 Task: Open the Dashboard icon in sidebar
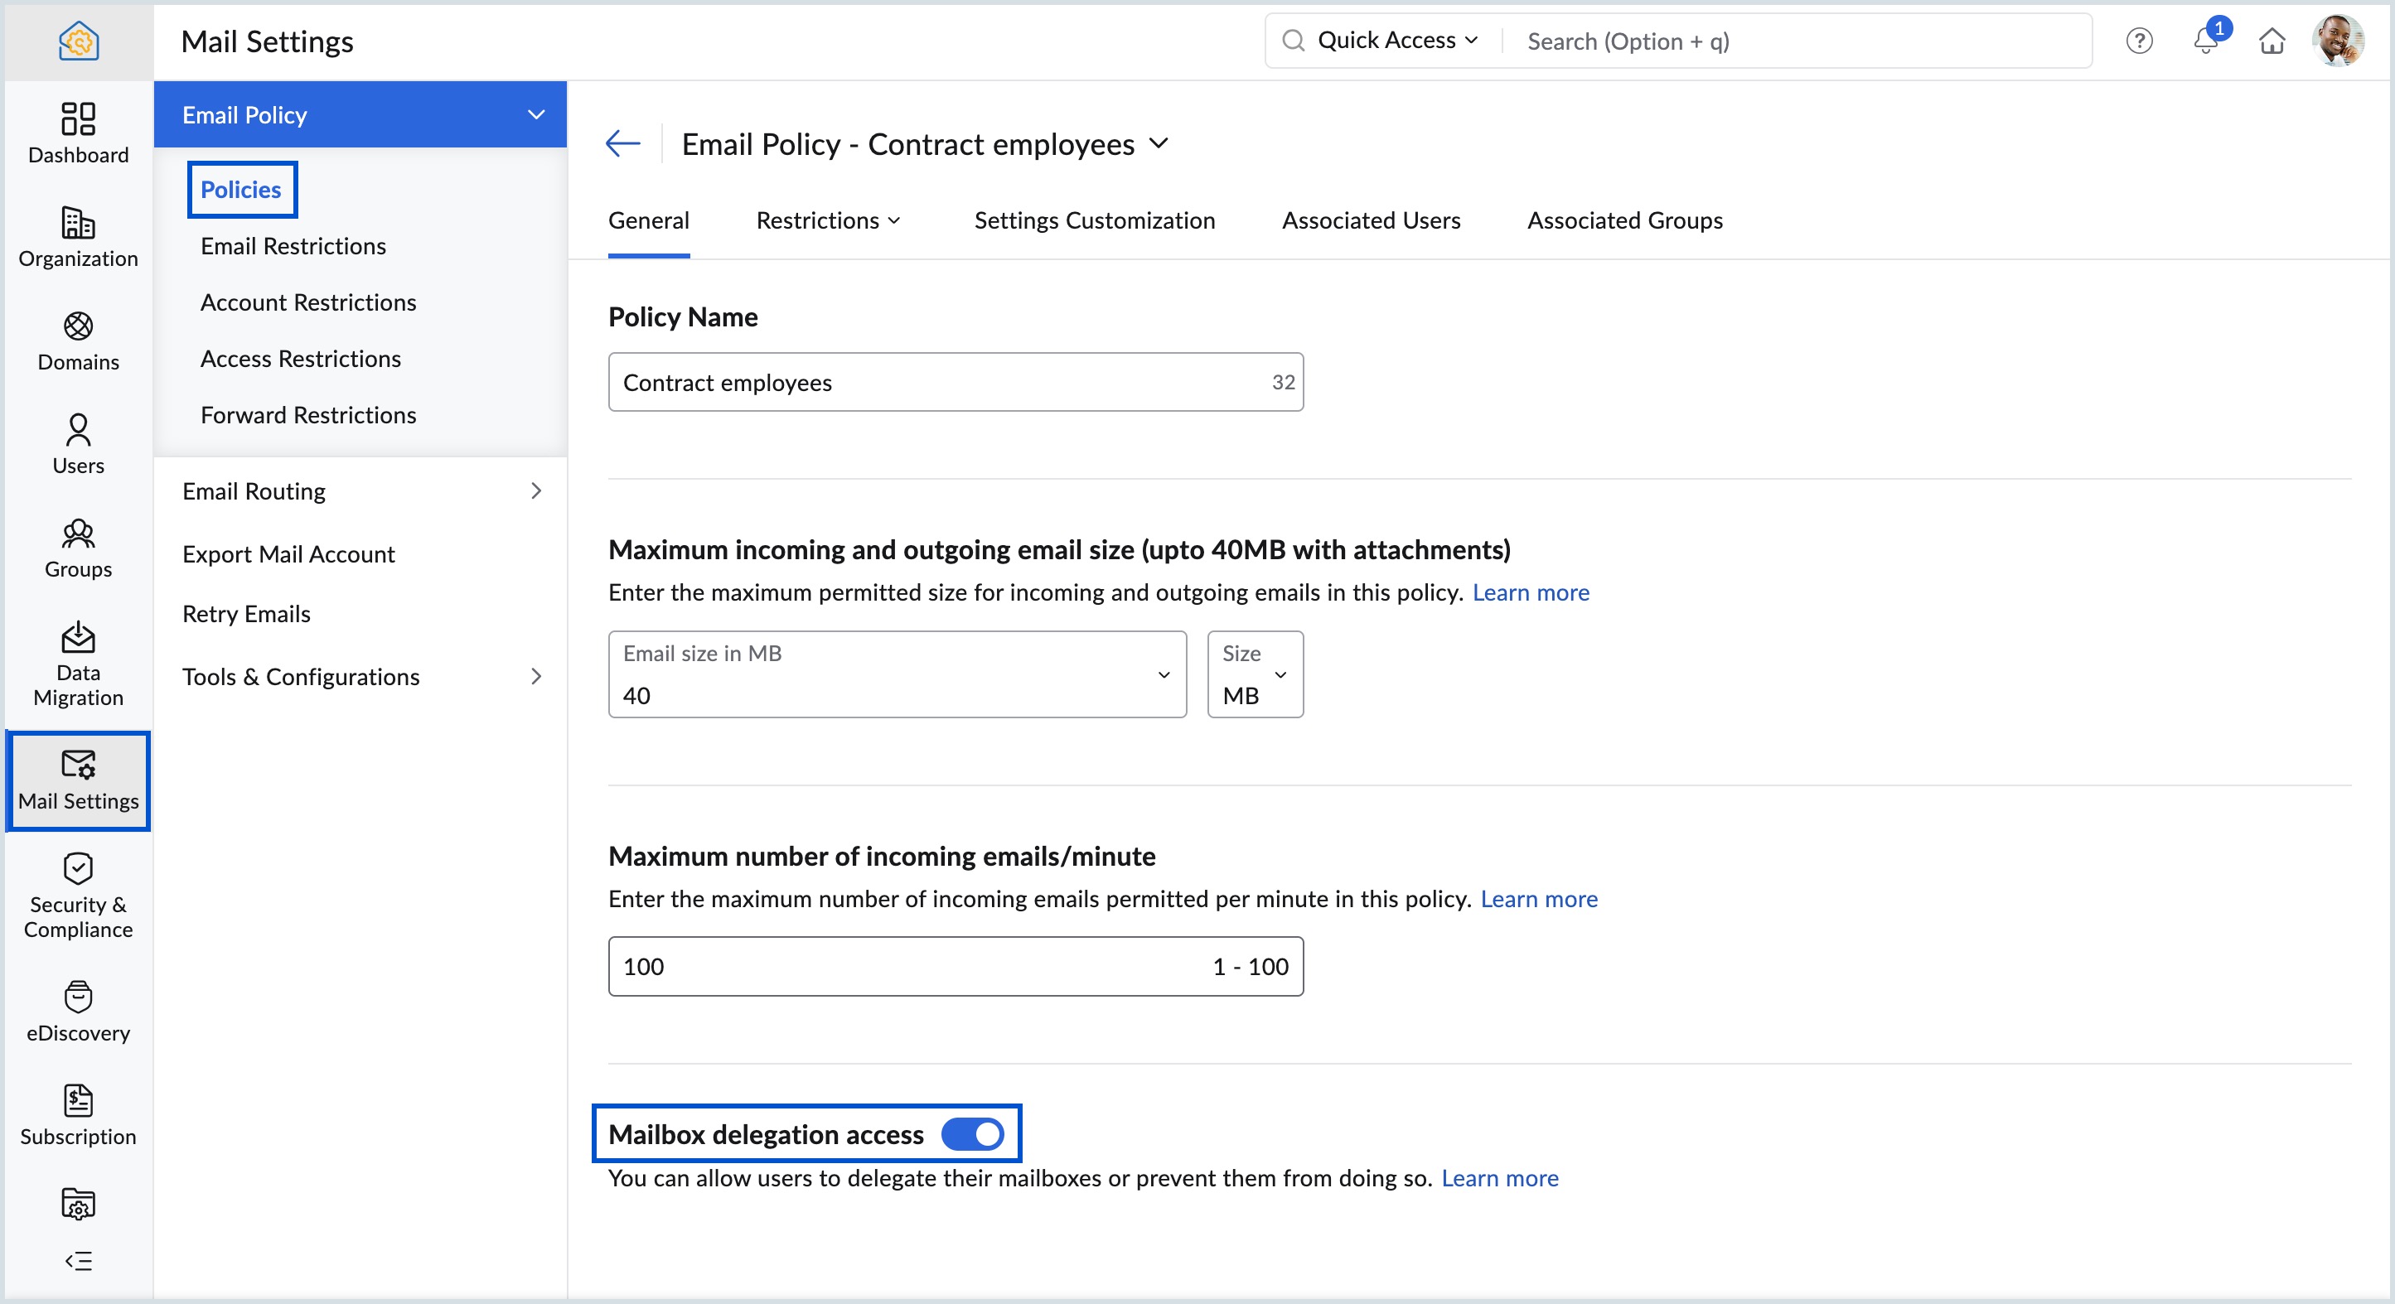pyautogui.click(x=78, y=119)
